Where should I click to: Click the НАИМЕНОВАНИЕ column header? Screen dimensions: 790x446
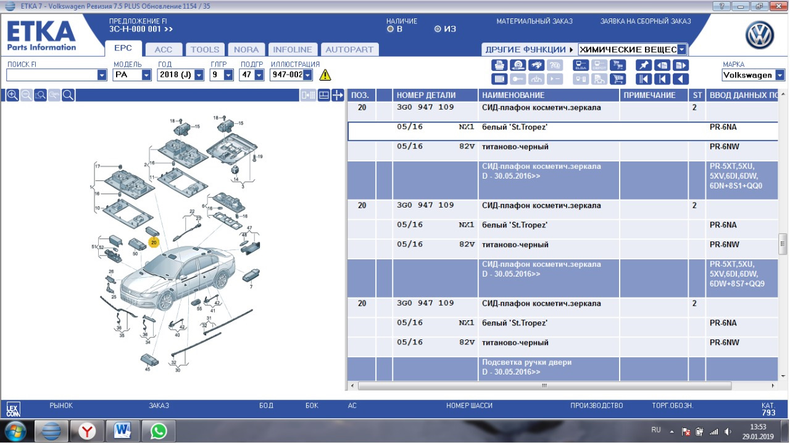tap(549, 95)
